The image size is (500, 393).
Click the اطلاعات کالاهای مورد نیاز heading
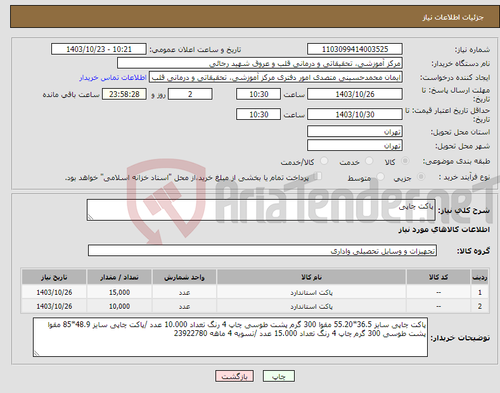click(444, 229)
